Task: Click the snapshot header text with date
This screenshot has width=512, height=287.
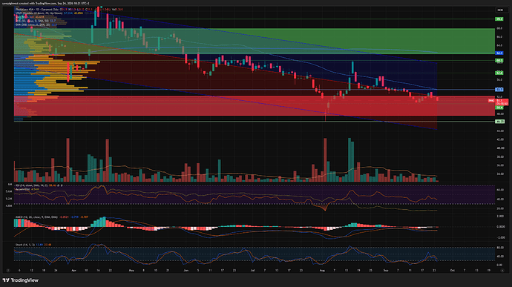Action: pos(46,3)
